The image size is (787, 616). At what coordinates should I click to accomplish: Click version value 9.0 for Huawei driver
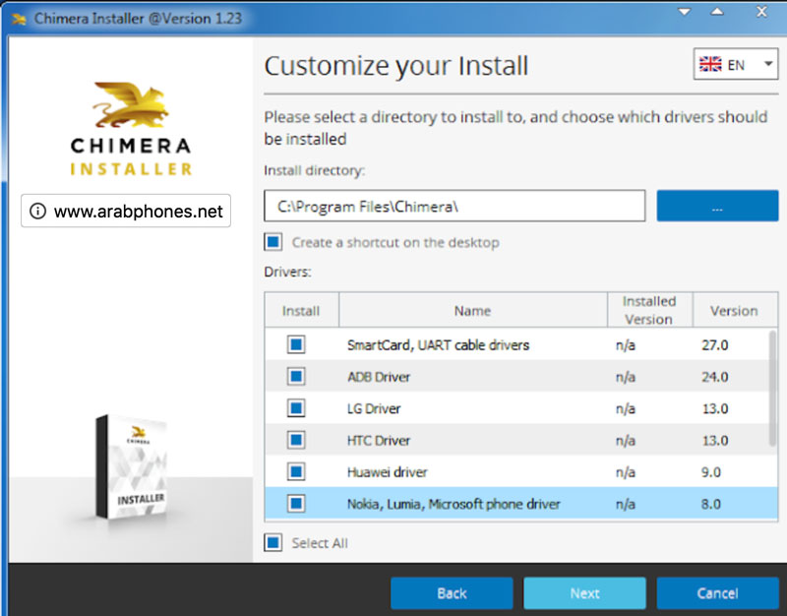pyautogui.click(x=711, y=472)
